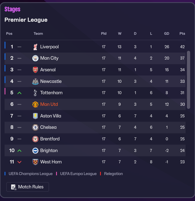Click the West Ham crest icon
Image resolution: width=195 pixels, height=201 pixels.
pyautogui.click(x=35, y=162)
